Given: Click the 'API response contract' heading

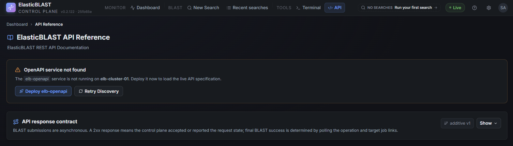Looking at the screenshot, I should (49, 122).
